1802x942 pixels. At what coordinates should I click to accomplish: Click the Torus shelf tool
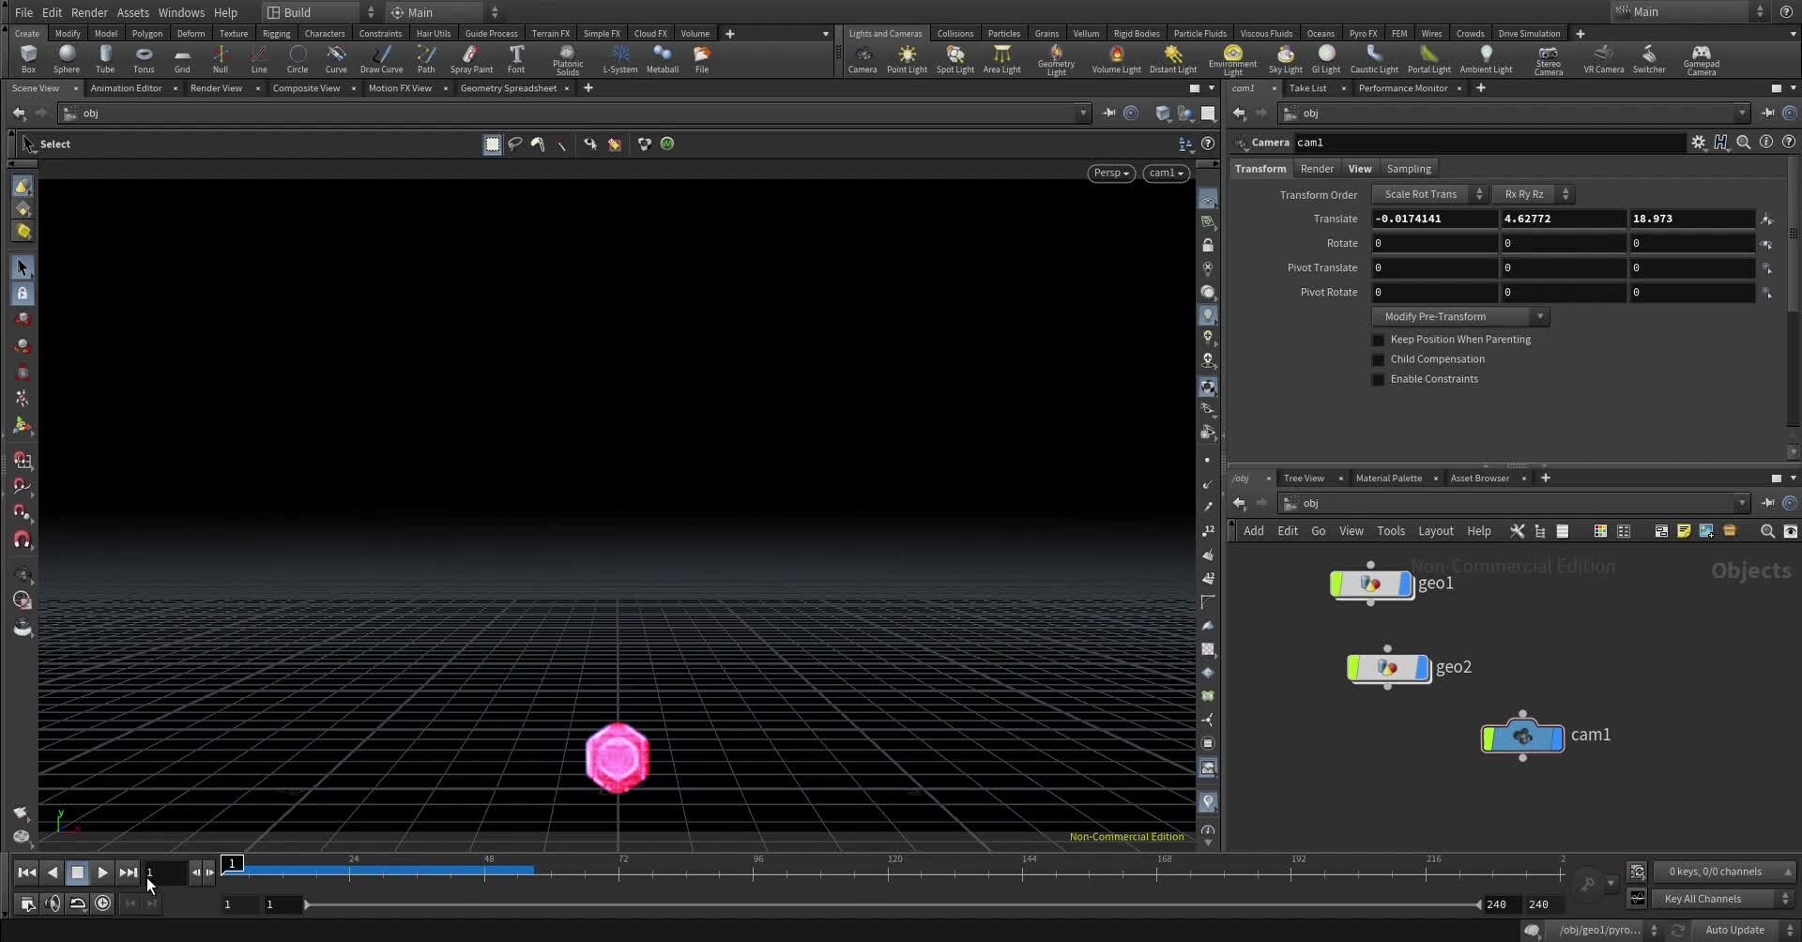144,58
